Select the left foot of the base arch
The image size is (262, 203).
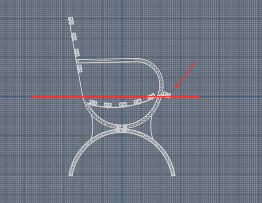[71, 174]
